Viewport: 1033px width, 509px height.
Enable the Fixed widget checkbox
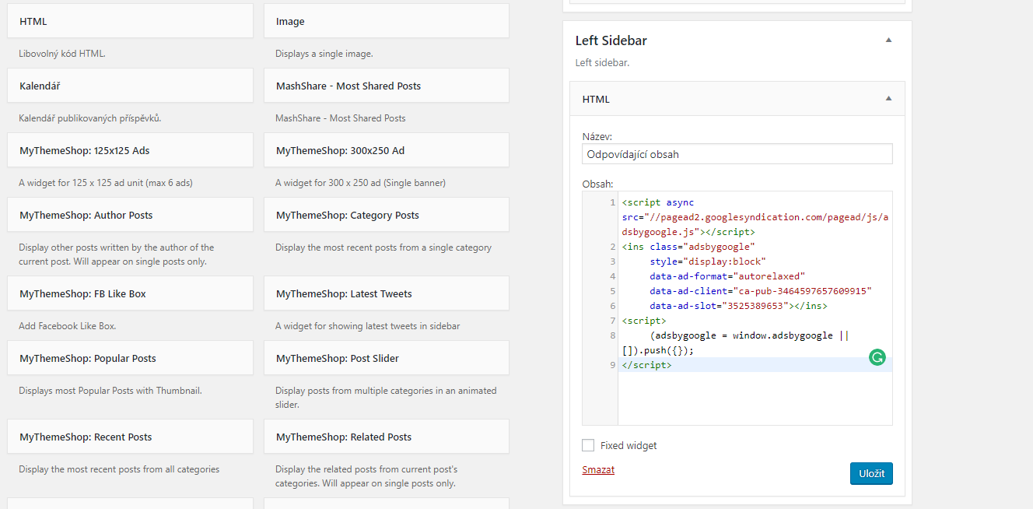pos(588,446)
